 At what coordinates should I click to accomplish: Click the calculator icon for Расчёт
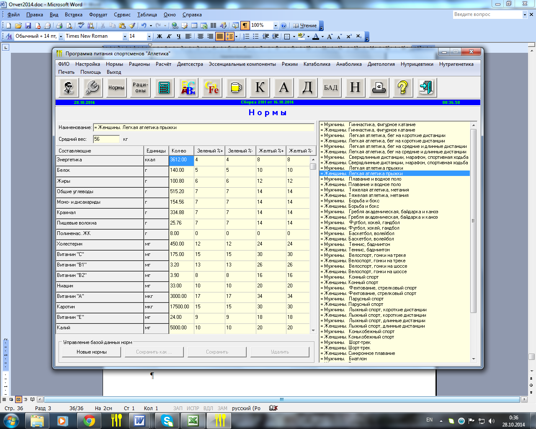pyautogui.click(x=164, y=88)
